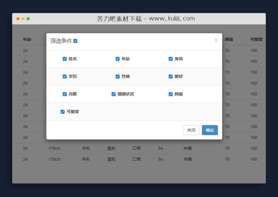The image size is (278, 197).
Task: Click the 年龄 column header
Action: tap(27, 39)
